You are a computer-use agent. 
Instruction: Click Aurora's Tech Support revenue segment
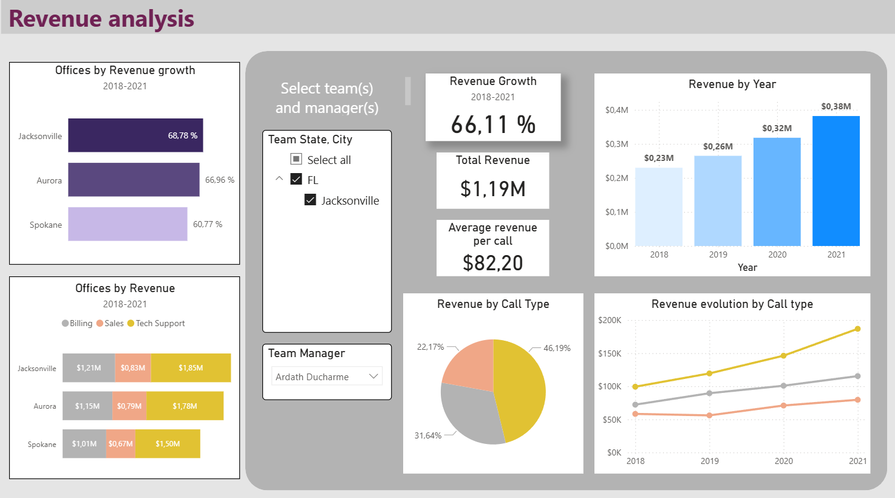pyautogui.click(x=185, y=406)
